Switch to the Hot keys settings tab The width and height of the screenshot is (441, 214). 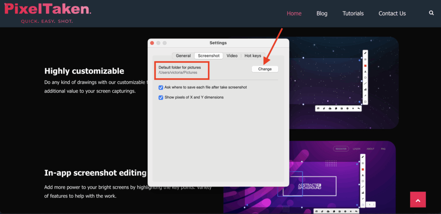(252, 56)
